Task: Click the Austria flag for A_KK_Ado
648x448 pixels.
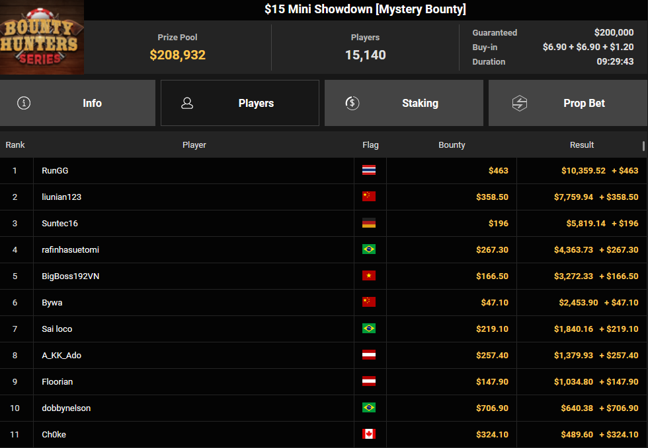Action: 369,355
